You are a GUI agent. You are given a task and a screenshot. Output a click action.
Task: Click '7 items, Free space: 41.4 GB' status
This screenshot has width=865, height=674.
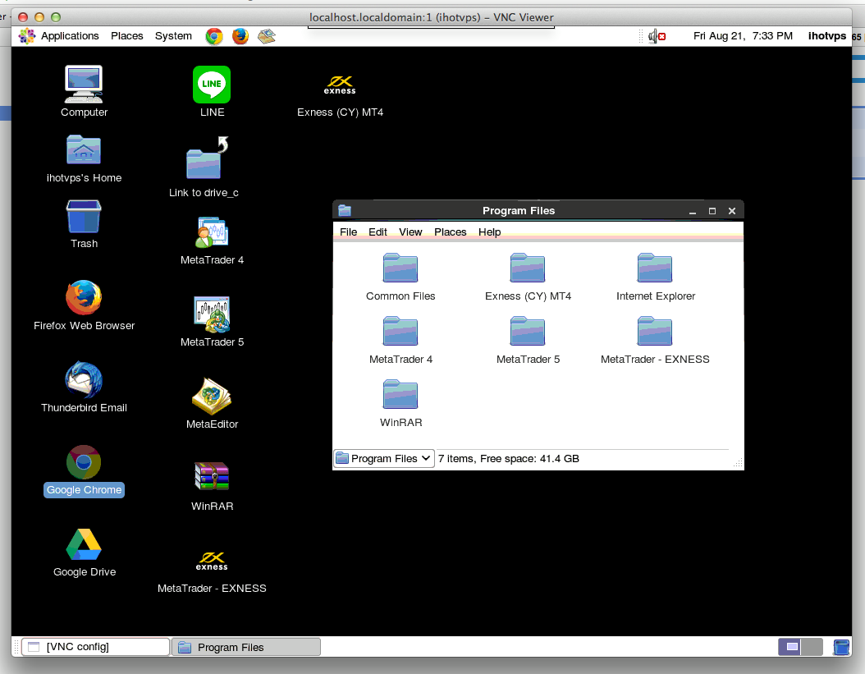(x=509, y=459)
